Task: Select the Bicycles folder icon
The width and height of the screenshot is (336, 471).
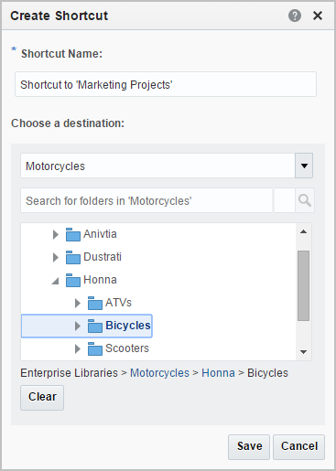Action: (x=95, y=326)
